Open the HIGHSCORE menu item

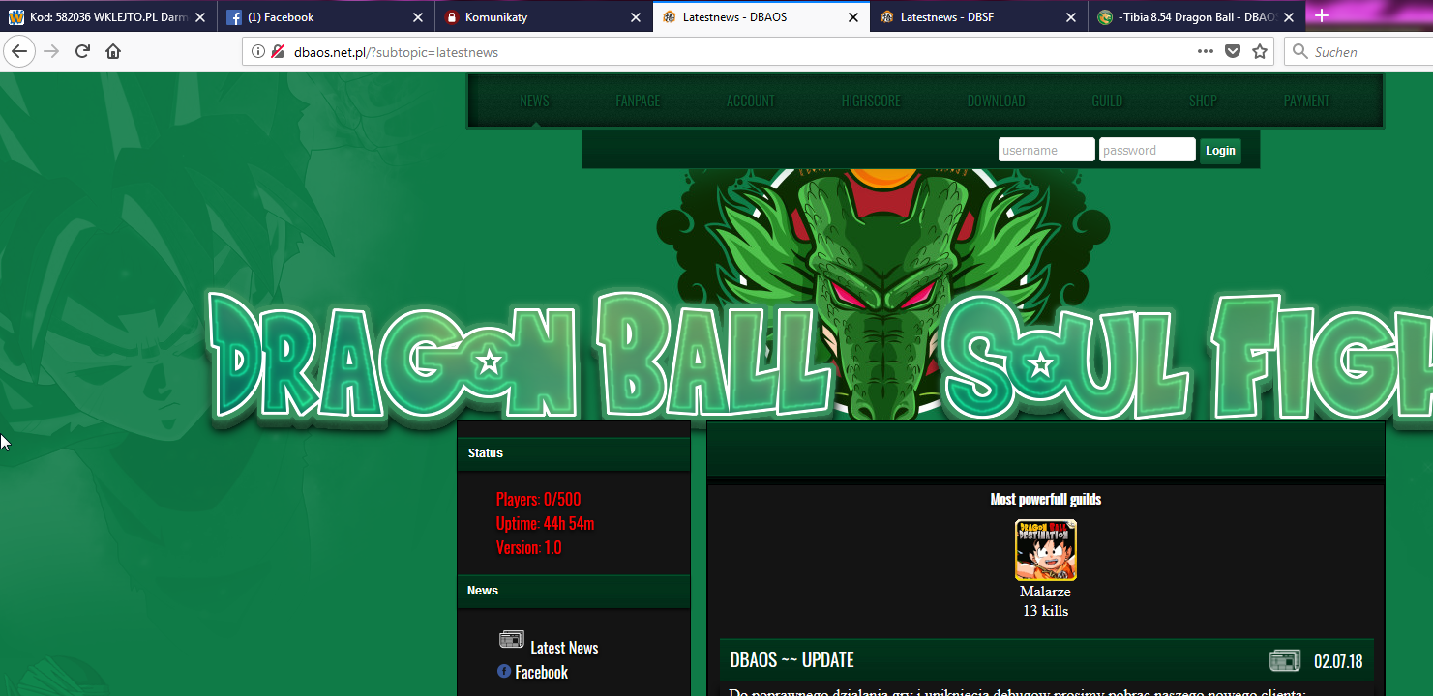tap(871, 101)
